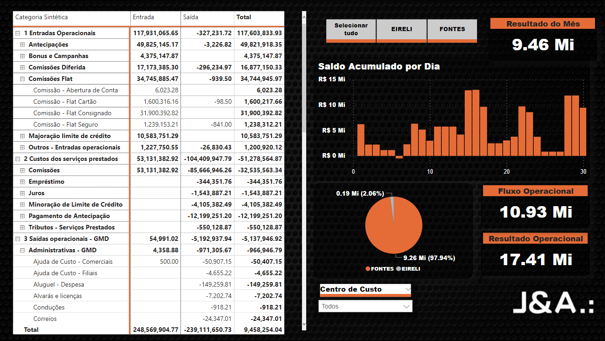Click FONTES in the pie chart legend
605x341 pixels.
[379, 269]
